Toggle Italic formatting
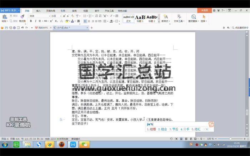This screenshot has width=250, height=156. [x=35, y=21]
